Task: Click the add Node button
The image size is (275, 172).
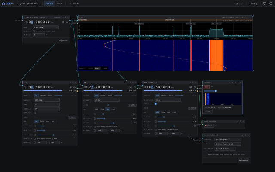Action: pyautogui.click(x=74, y=3)
